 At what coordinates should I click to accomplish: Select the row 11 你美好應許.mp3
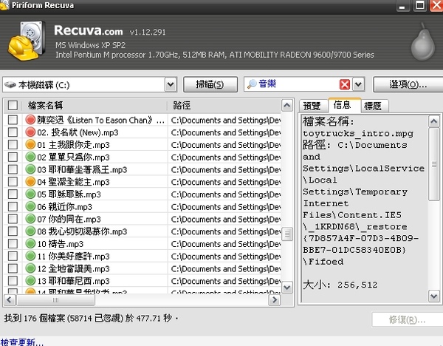(142, 257)
